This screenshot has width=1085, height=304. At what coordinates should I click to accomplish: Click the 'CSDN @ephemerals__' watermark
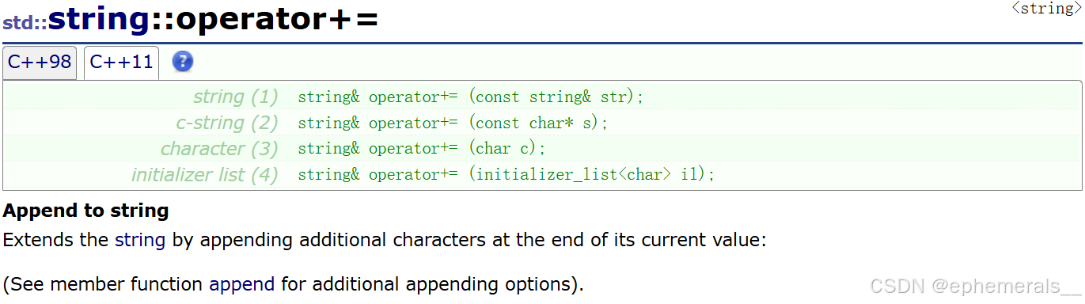tap(975, 287)
